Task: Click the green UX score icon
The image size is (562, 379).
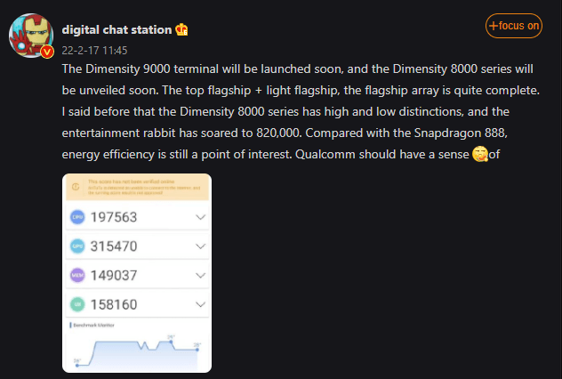Action: (x=76, y=304)
